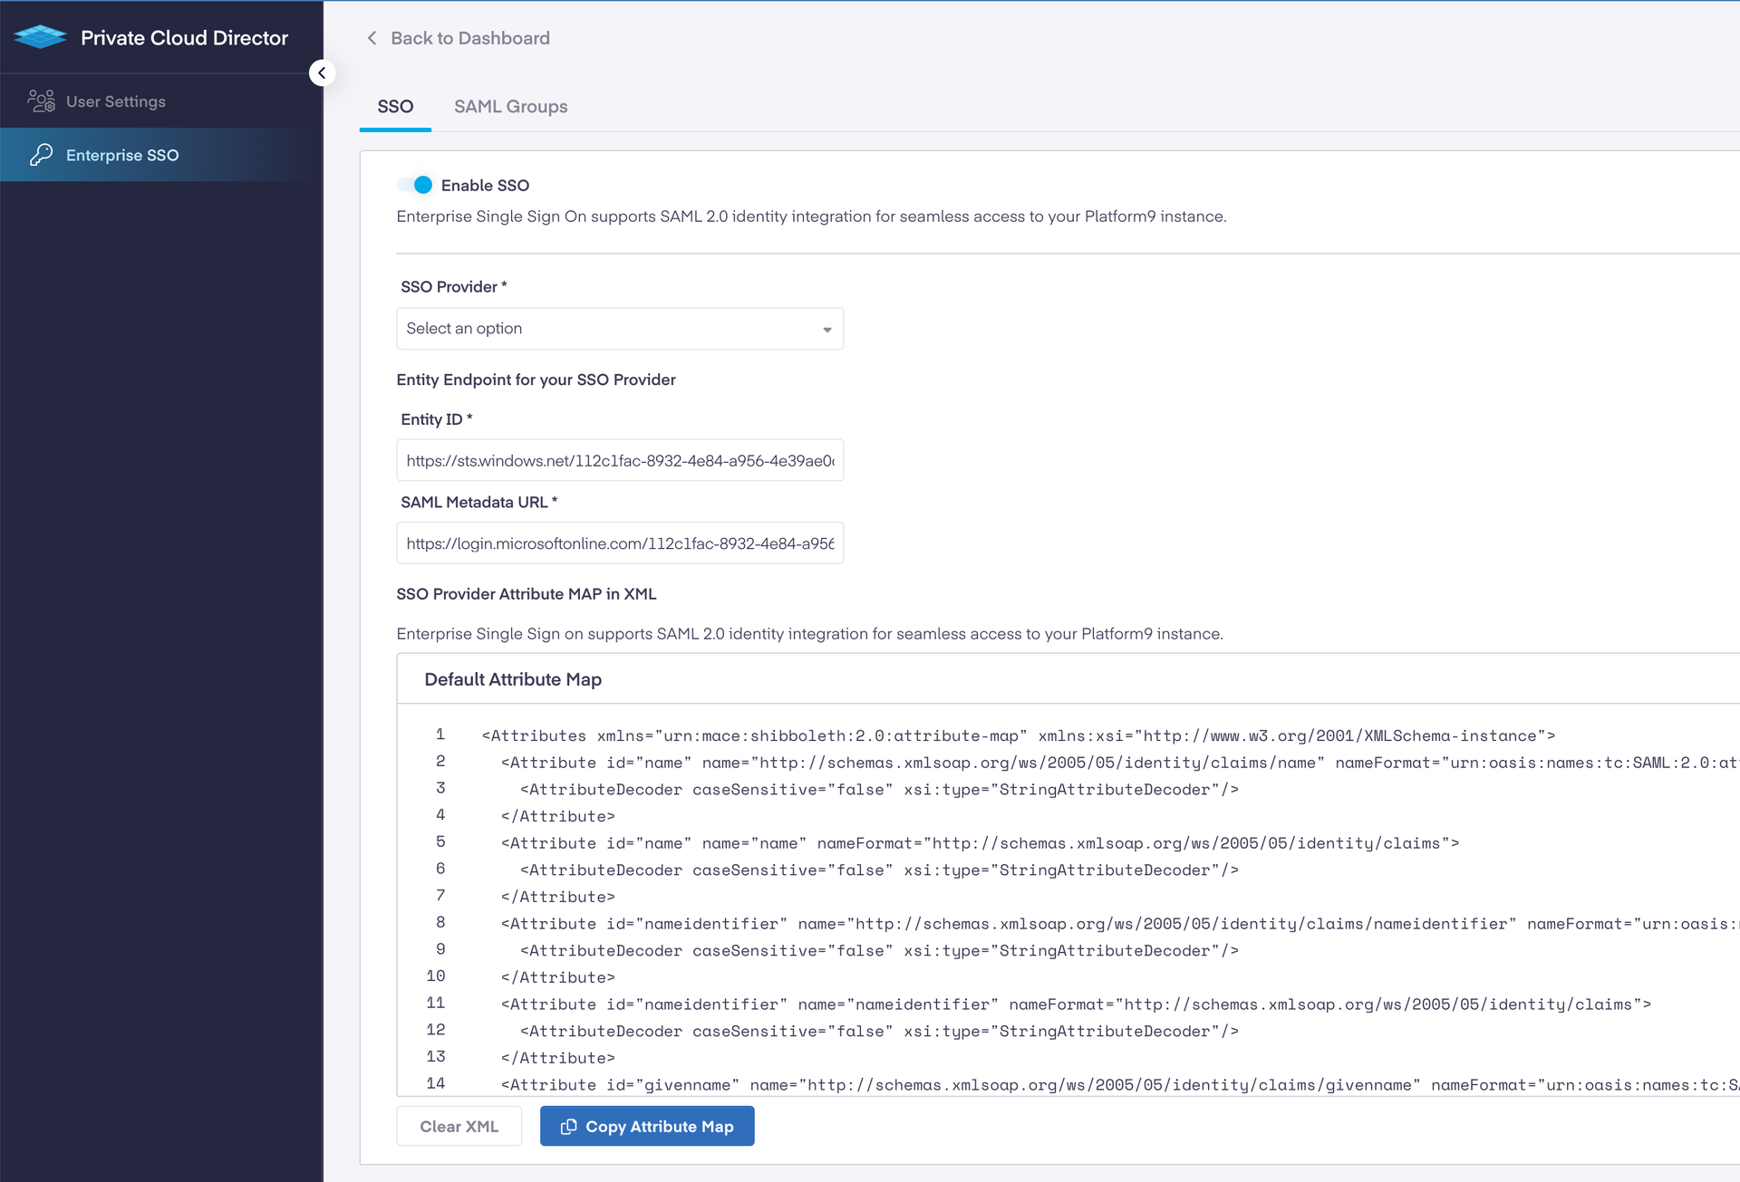The height and width of the screenshot is (1182, 1740).
Task: Click the SSO Provider dropdown arrow
Action: [x=826, y=330]
